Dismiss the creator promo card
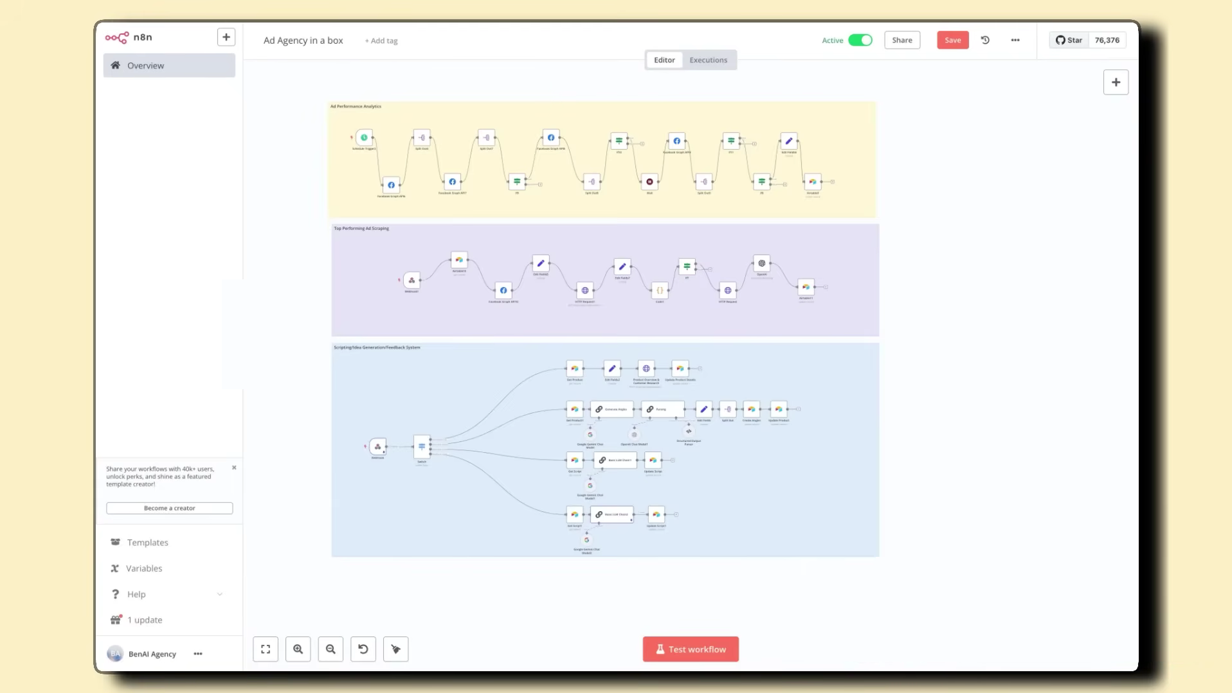 [234, 468]
